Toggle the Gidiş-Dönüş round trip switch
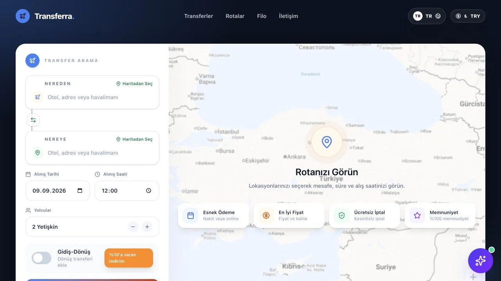The width and height of the screenshot is (501, 281). pos(41,258)
